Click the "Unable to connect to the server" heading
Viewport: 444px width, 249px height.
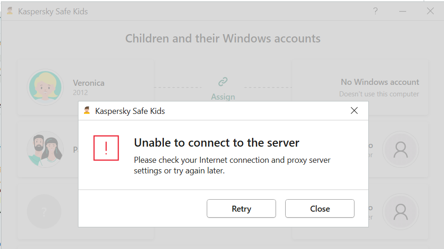point(216,143)
